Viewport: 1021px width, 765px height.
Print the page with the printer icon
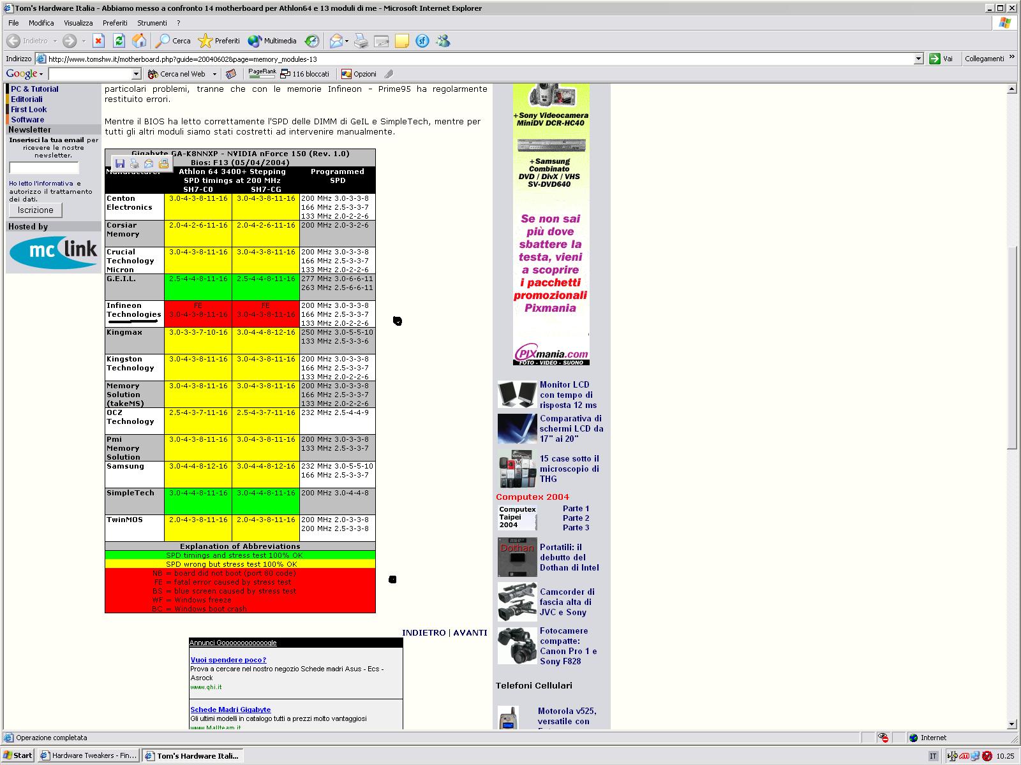361,41
